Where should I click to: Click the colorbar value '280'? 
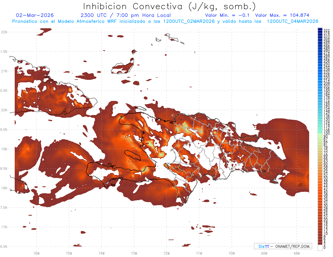327,50
